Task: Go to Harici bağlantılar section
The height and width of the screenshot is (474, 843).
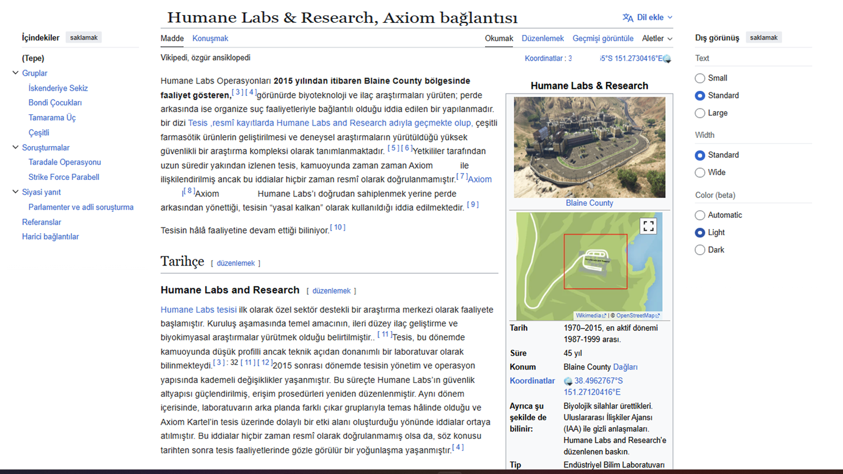Action: [x=50, y=237]
